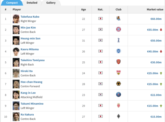Open Takefusa Kubo's player profile link

click(30, 17)
